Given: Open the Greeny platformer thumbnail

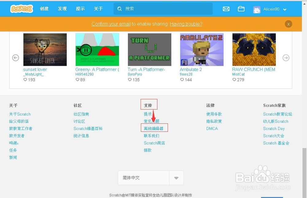Looking at the screenshot, I should click(97, 50).
